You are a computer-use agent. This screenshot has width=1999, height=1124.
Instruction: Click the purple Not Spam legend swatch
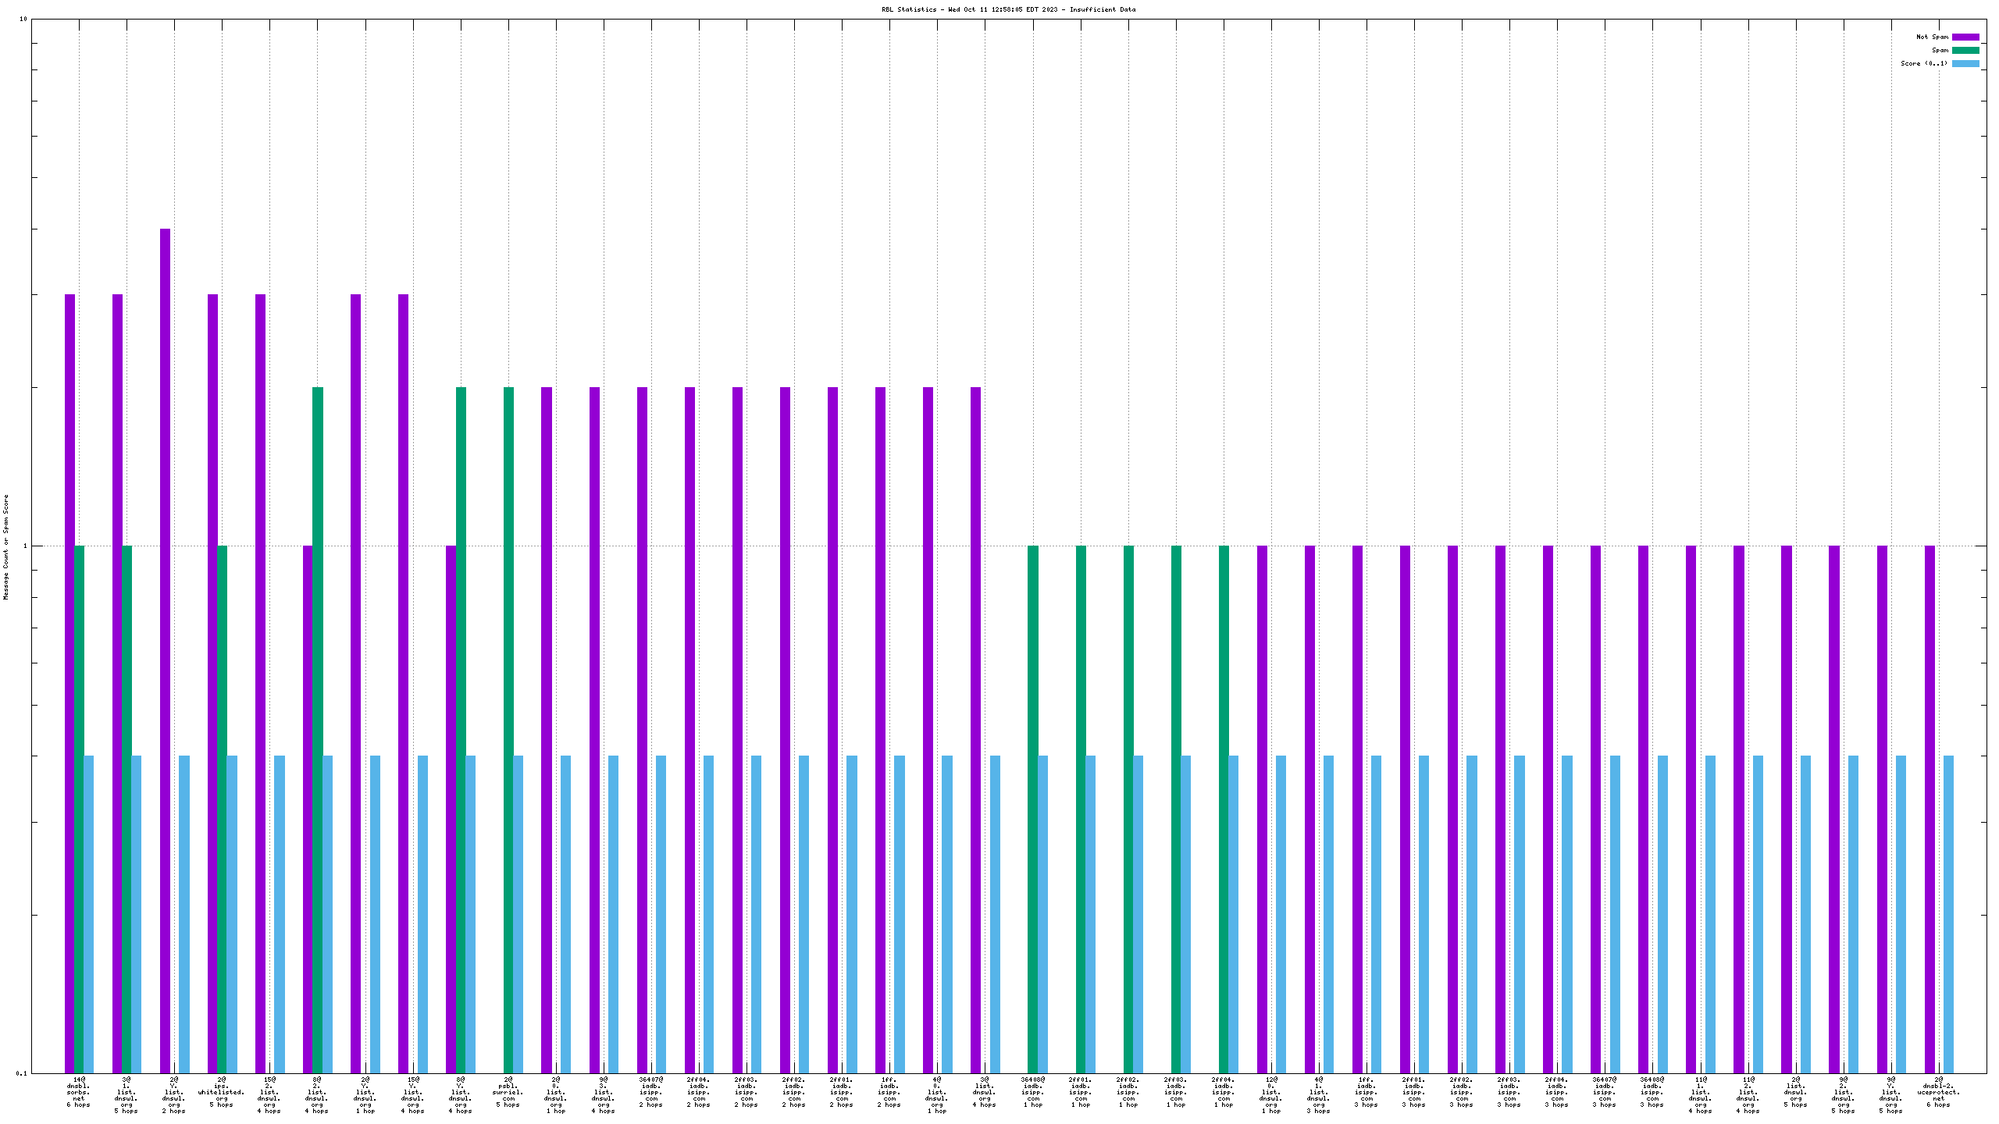tap(1965, 37)
